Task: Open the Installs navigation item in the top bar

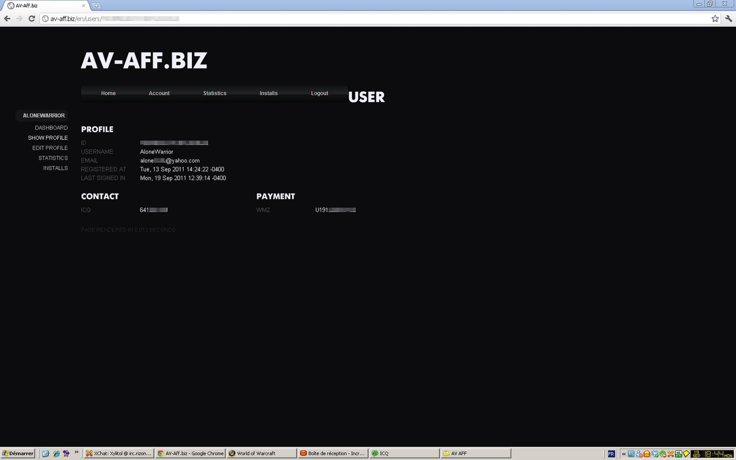Action: coord(269,93)
